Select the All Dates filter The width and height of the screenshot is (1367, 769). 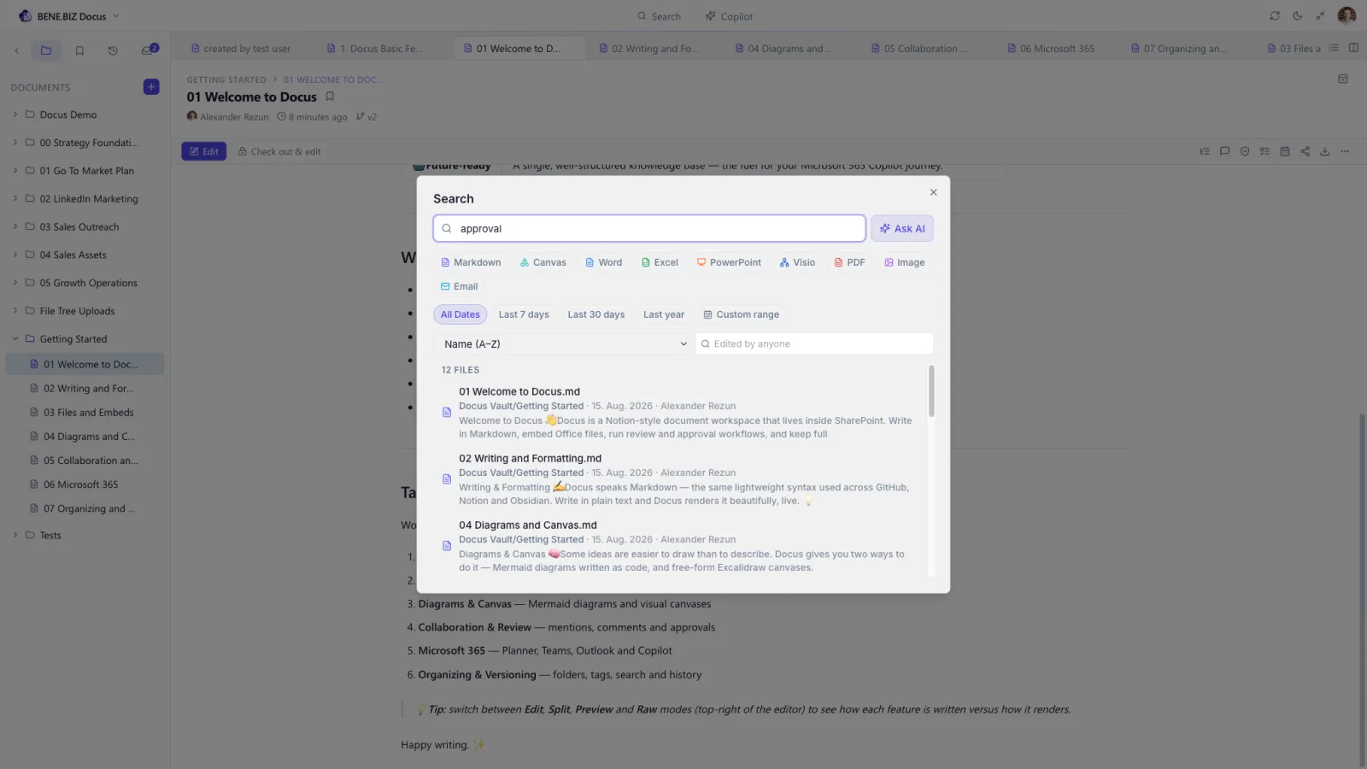click(460, 314)
